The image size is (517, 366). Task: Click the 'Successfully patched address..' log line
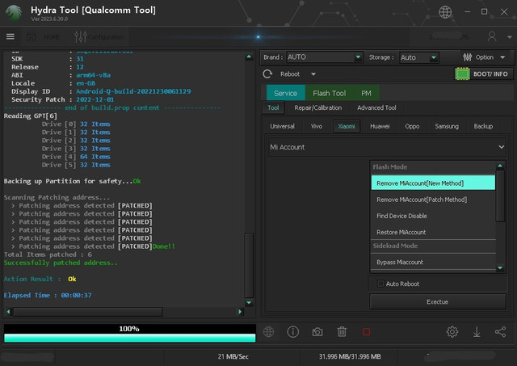coord(61,263)
